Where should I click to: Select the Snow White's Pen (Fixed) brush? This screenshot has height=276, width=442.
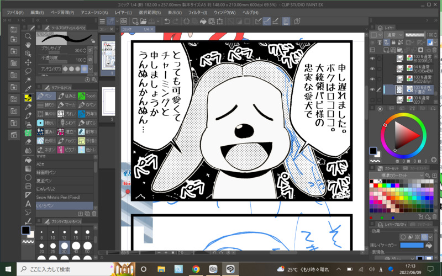click(x=64, y=197)
